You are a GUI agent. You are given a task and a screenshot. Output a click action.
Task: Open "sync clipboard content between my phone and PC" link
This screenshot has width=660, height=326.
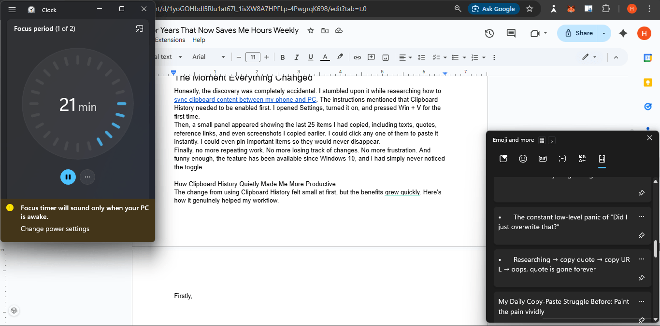[245, 99]
